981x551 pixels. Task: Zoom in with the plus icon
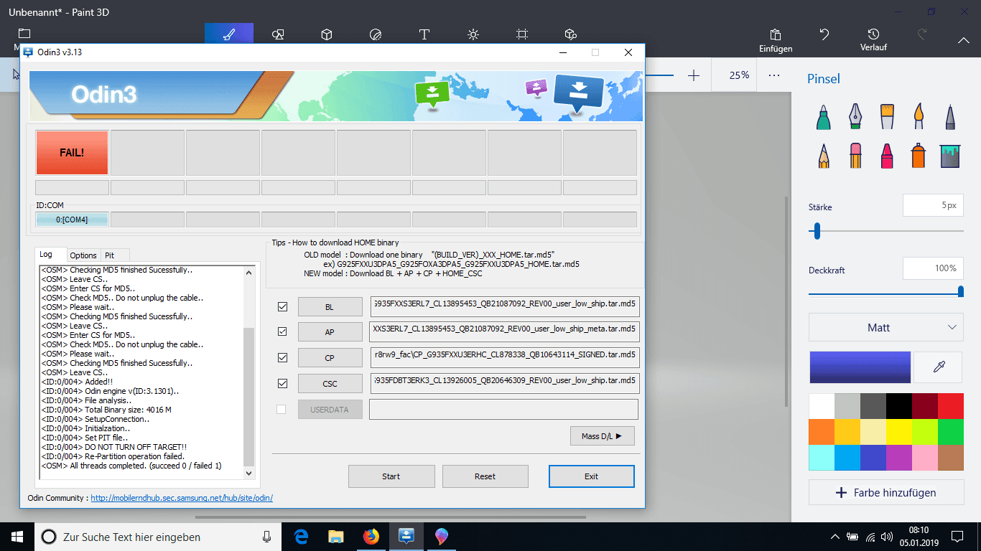click(694, 75)
